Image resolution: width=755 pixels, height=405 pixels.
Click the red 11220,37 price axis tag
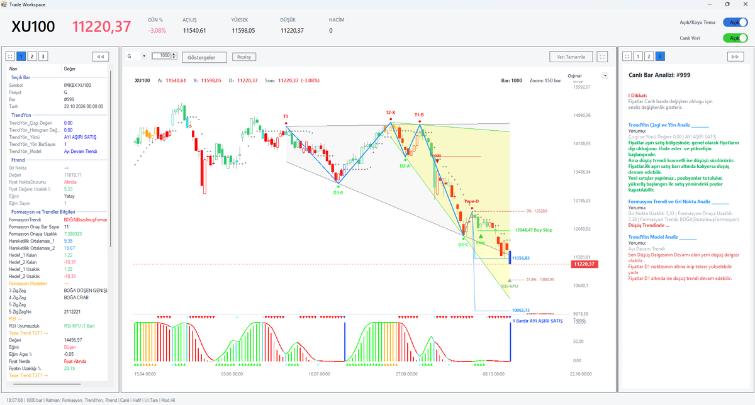coord(584,265)
